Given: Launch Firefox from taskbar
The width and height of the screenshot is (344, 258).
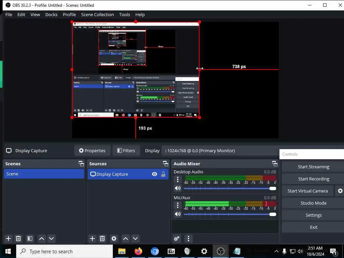Looking at the screenshot, I should click(138, 251).
